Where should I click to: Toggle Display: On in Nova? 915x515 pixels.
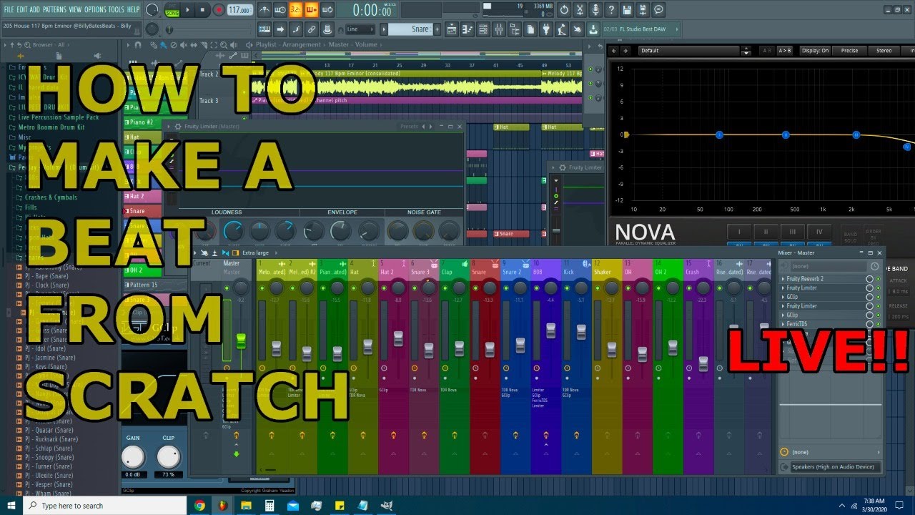[815, 51]
